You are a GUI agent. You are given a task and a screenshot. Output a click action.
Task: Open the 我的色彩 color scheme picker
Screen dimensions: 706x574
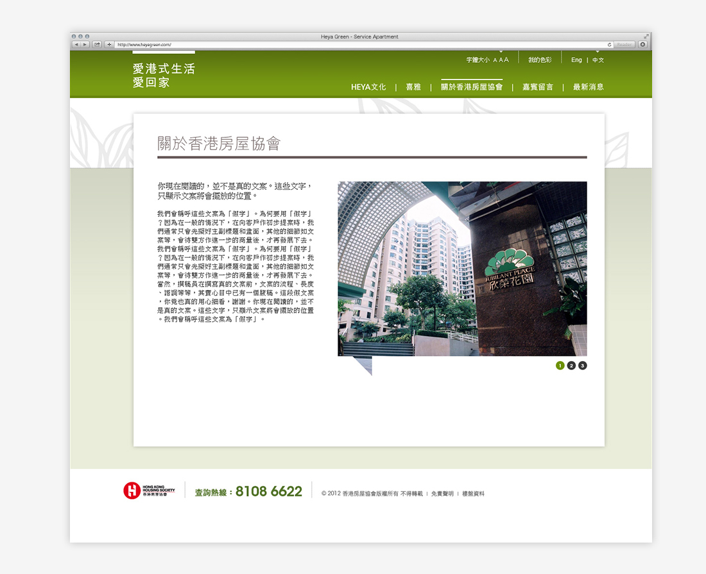click(539, 59)
